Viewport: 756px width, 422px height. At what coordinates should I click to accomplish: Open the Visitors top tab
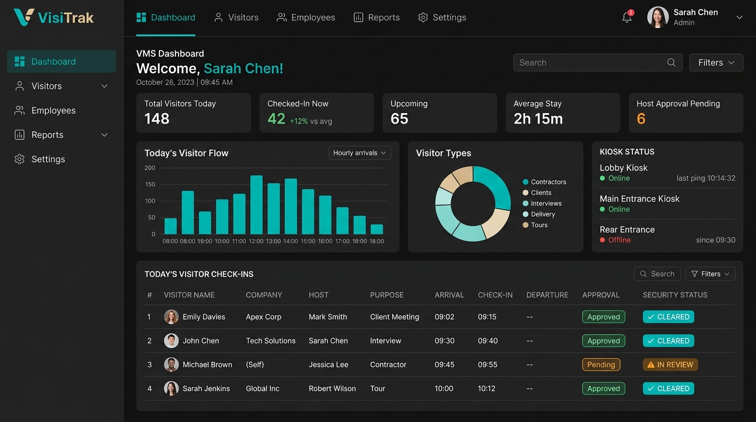pos(236,18)
